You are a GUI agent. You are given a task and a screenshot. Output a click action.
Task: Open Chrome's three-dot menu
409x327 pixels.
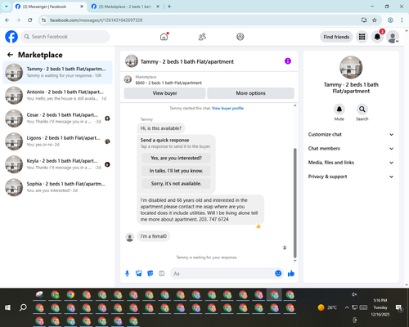[x=402, y=20]
